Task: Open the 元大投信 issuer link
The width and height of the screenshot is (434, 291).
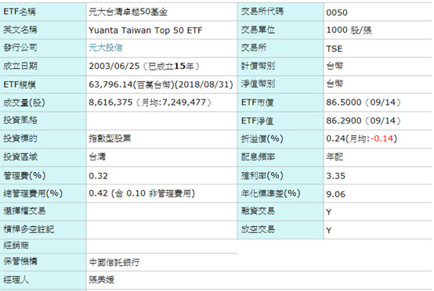Action: pos(106,48)
